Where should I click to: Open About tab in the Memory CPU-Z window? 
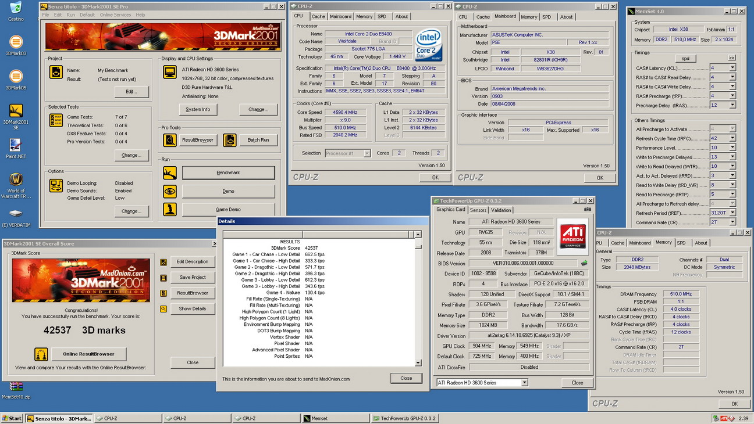pos(701,243)
